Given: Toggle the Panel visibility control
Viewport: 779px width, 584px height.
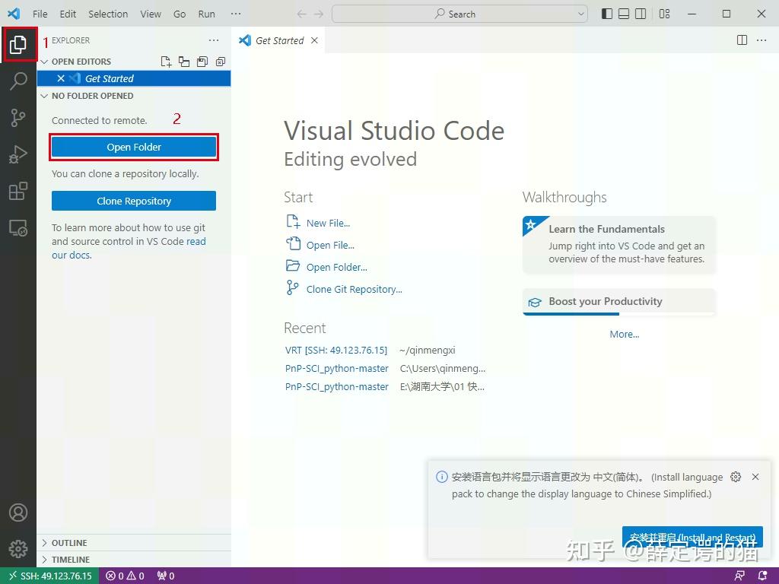Looking at the screenshot, I should coord(624,13).
